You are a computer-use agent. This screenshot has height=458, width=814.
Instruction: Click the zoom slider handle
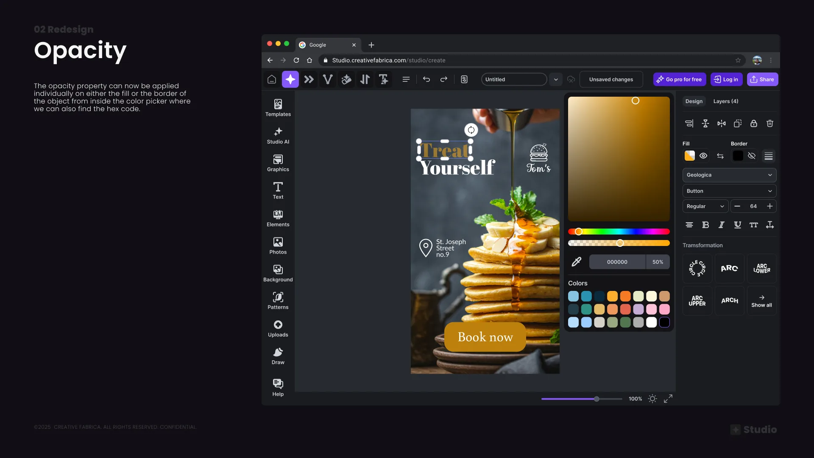click(x=597, y=399)
